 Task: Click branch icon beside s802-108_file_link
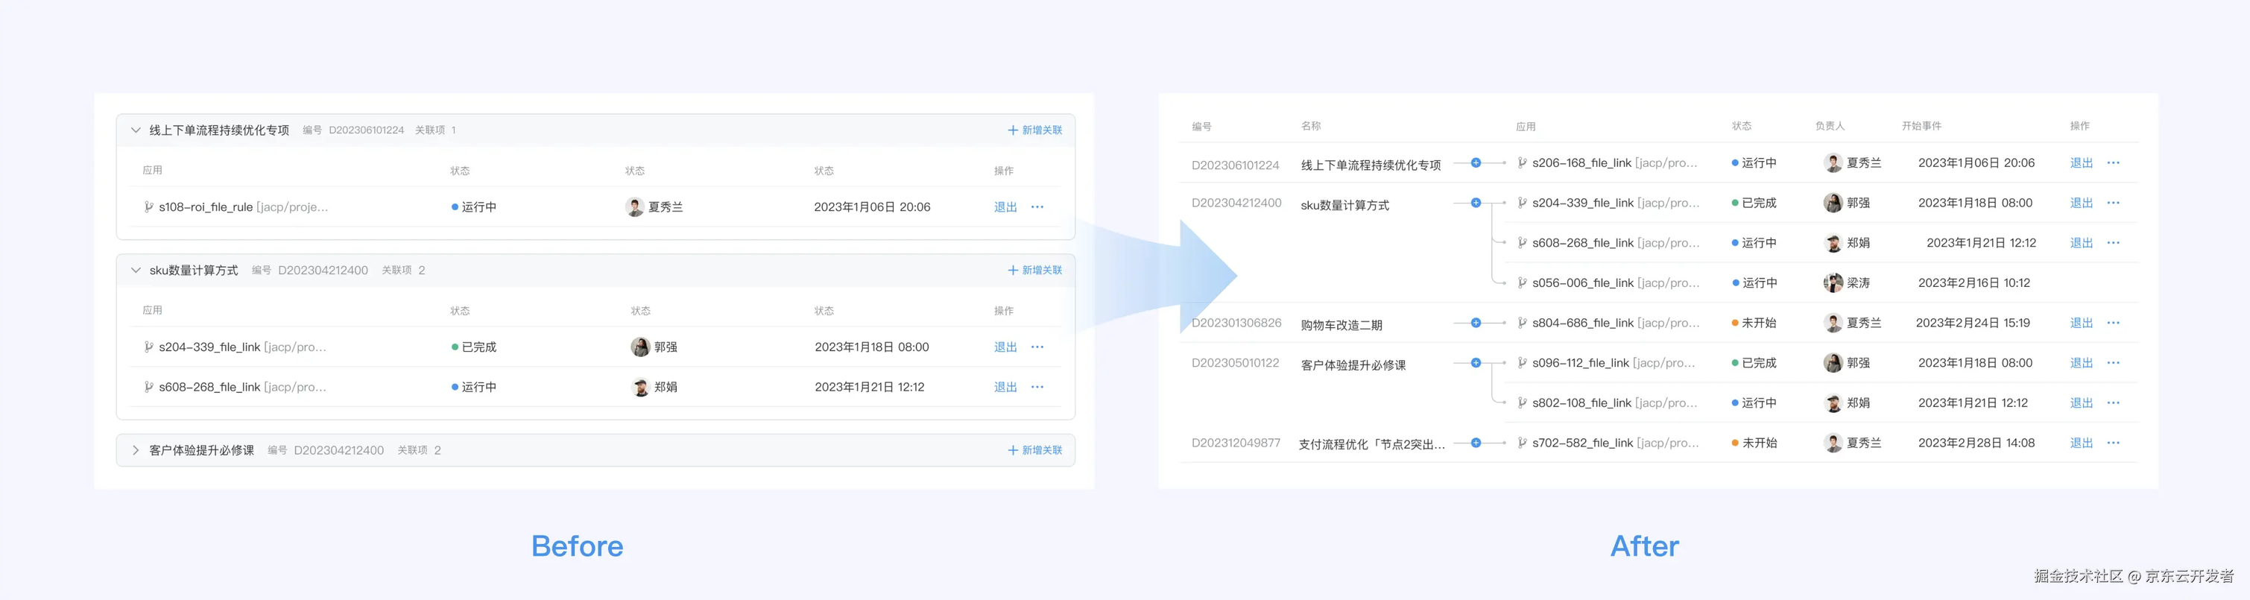pyautogui.click(x=1523, y=402)
